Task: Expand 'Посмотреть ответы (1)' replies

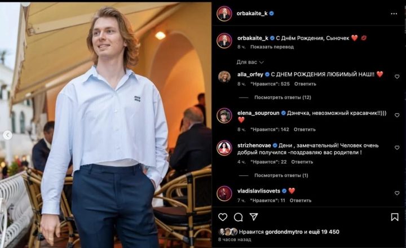Action: [281, 175]
